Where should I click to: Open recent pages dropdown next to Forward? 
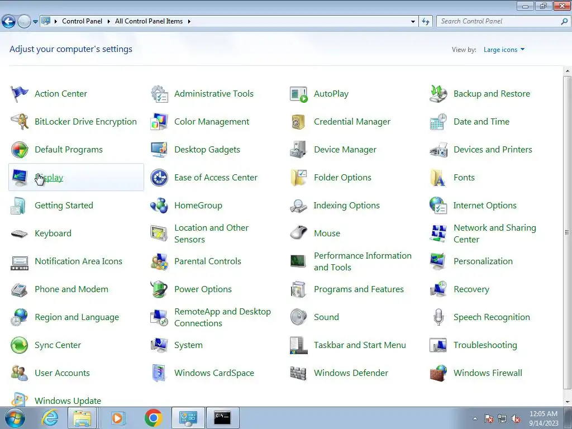(x=35, y=22)
